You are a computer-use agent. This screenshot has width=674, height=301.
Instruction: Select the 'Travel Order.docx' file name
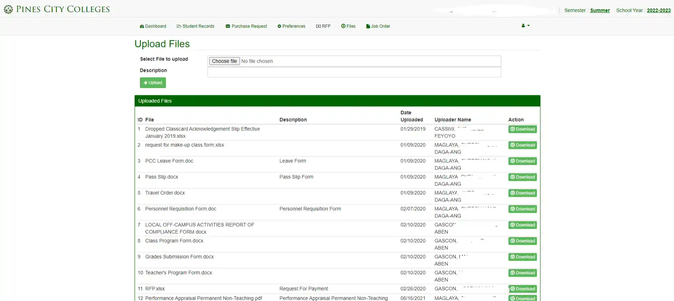coord(165,193)
